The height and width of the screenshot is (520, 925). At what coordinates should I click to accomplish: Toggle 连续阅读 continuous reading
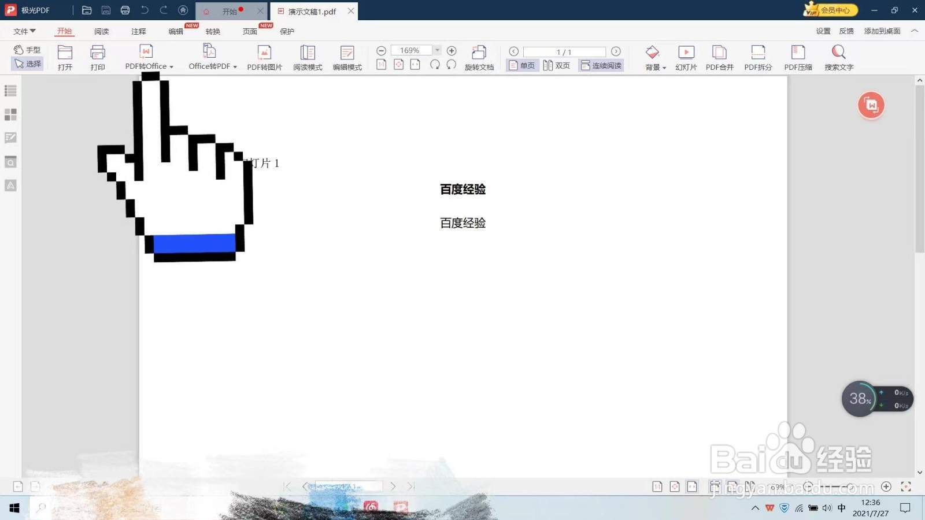coord(601,65)
